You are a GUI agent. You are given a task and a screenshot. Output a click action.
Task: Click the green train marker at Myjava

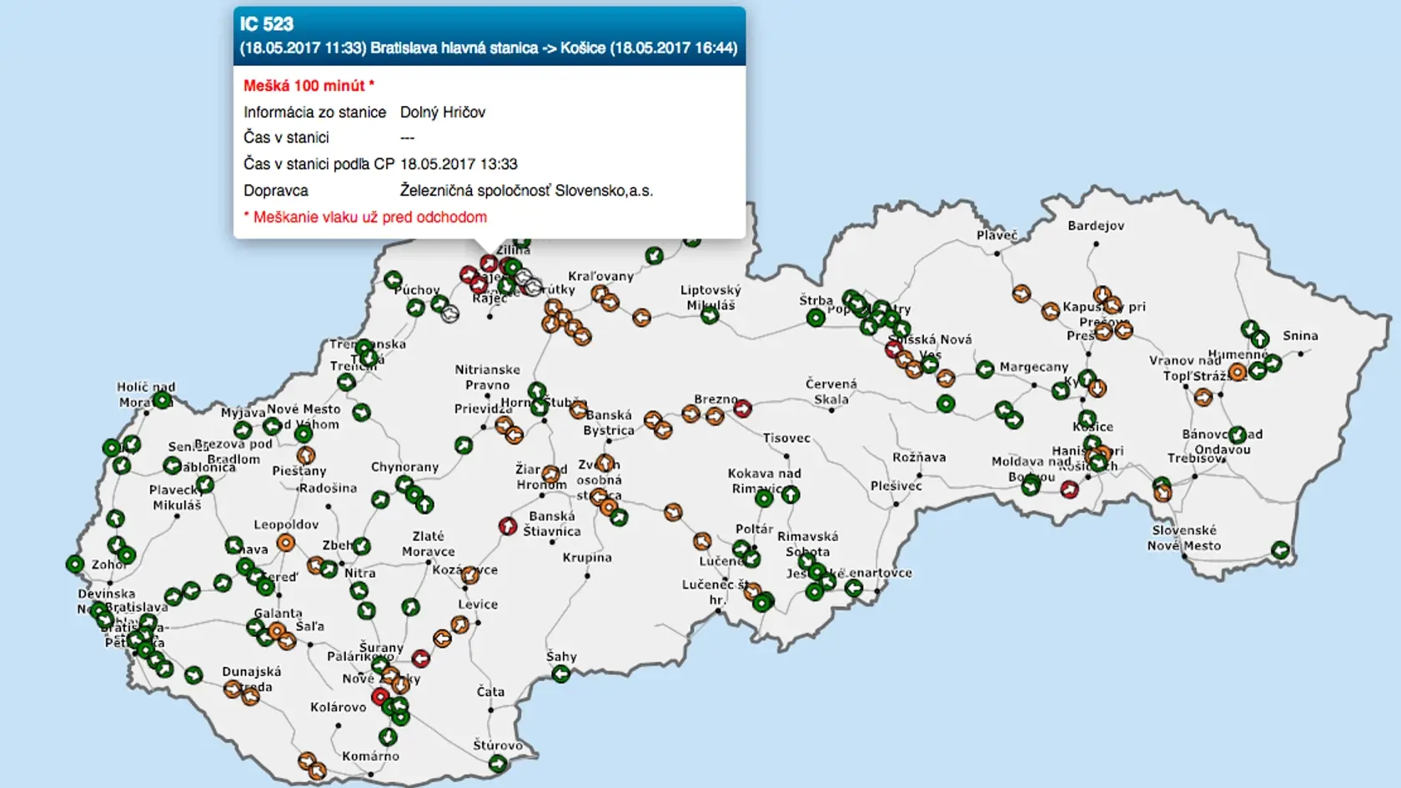[x=243, y=430]
